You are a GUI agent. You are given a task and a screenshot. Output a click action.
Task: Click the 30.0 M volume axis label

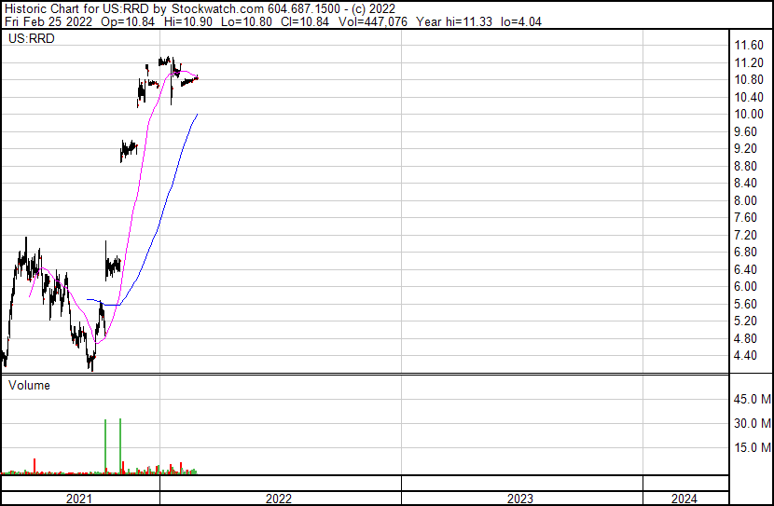click(753, 424)
